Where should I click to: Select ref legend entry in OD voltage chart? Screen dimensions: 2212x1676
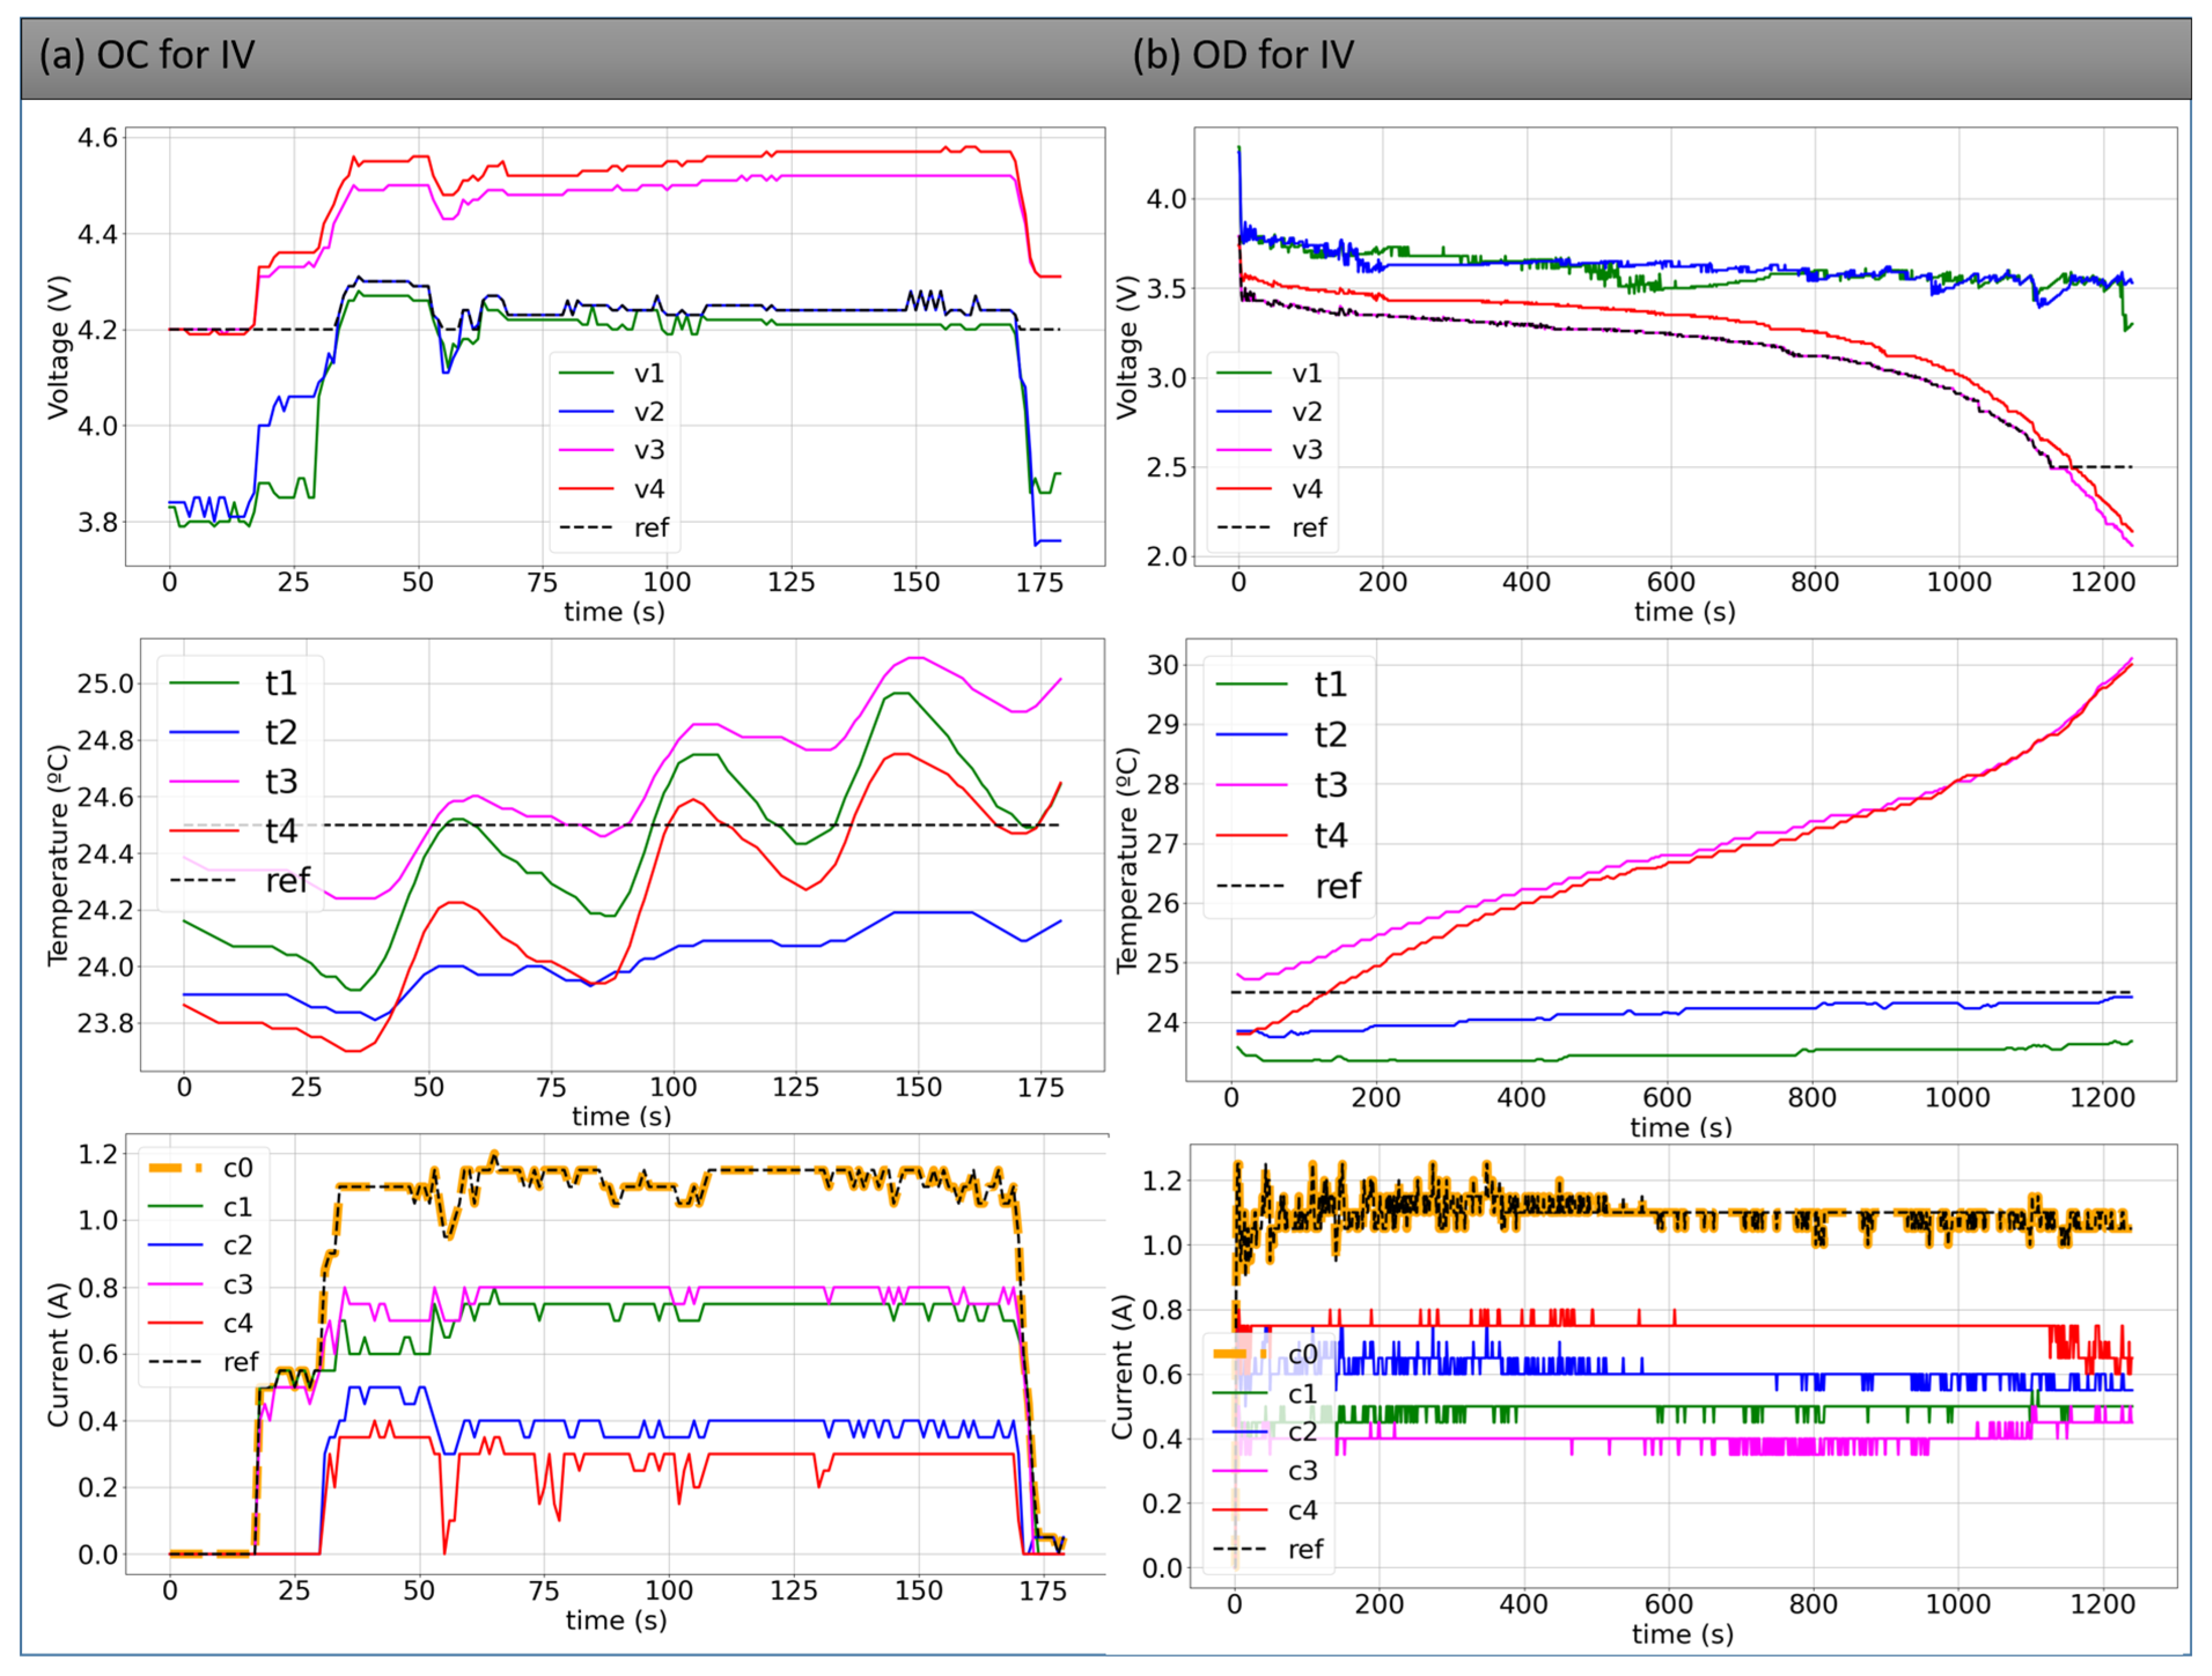1272,527
